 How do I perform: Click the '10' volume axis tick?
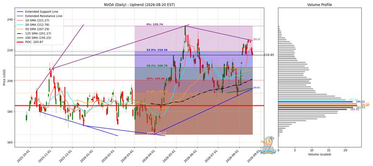tap(312, 151)
